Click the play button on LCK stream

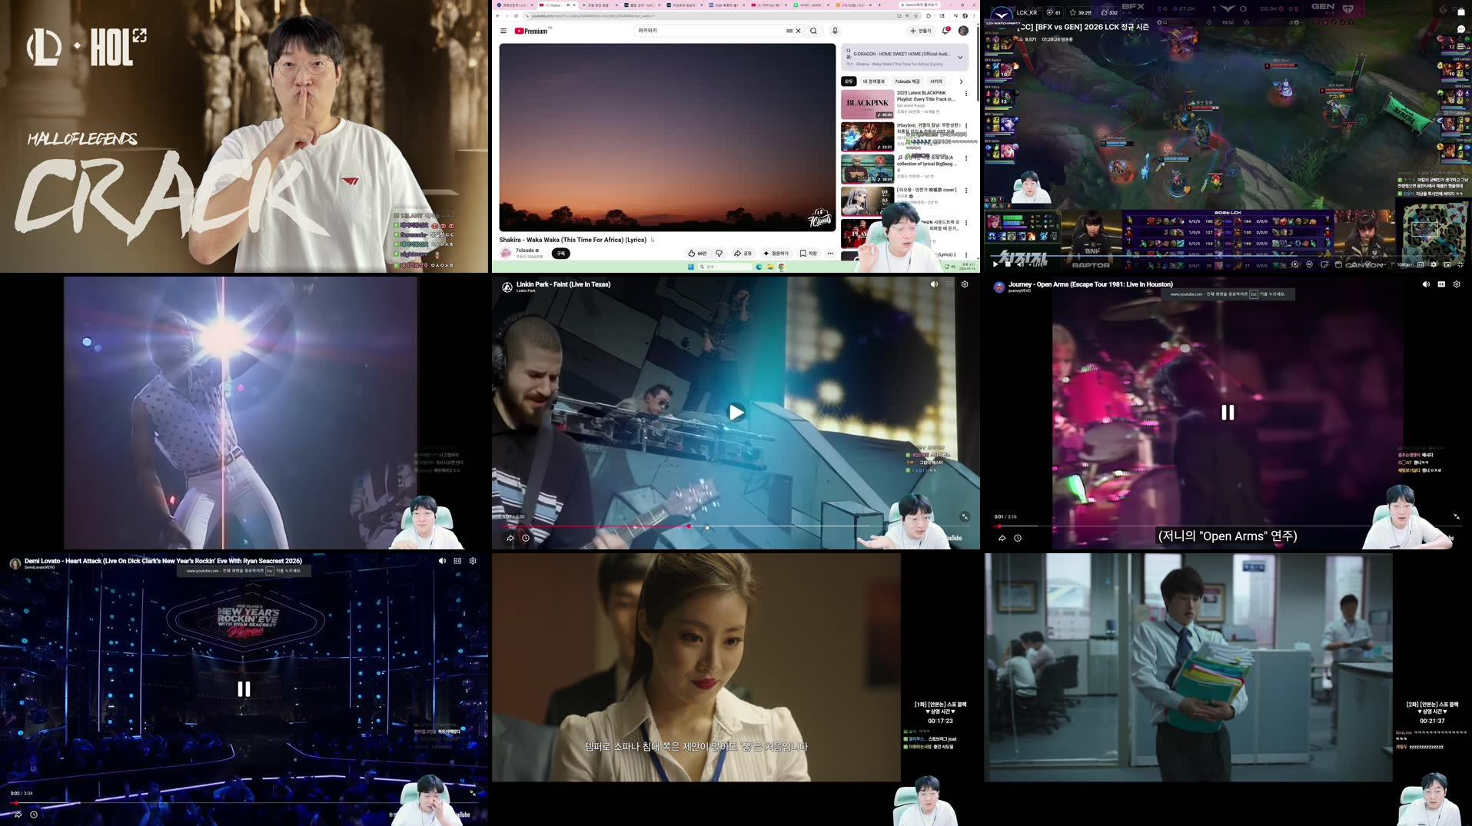996,264
